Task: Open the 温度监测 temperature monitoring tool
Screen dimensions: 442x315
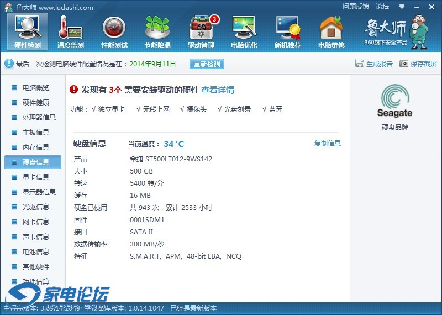Action: [x=70, y=32]
